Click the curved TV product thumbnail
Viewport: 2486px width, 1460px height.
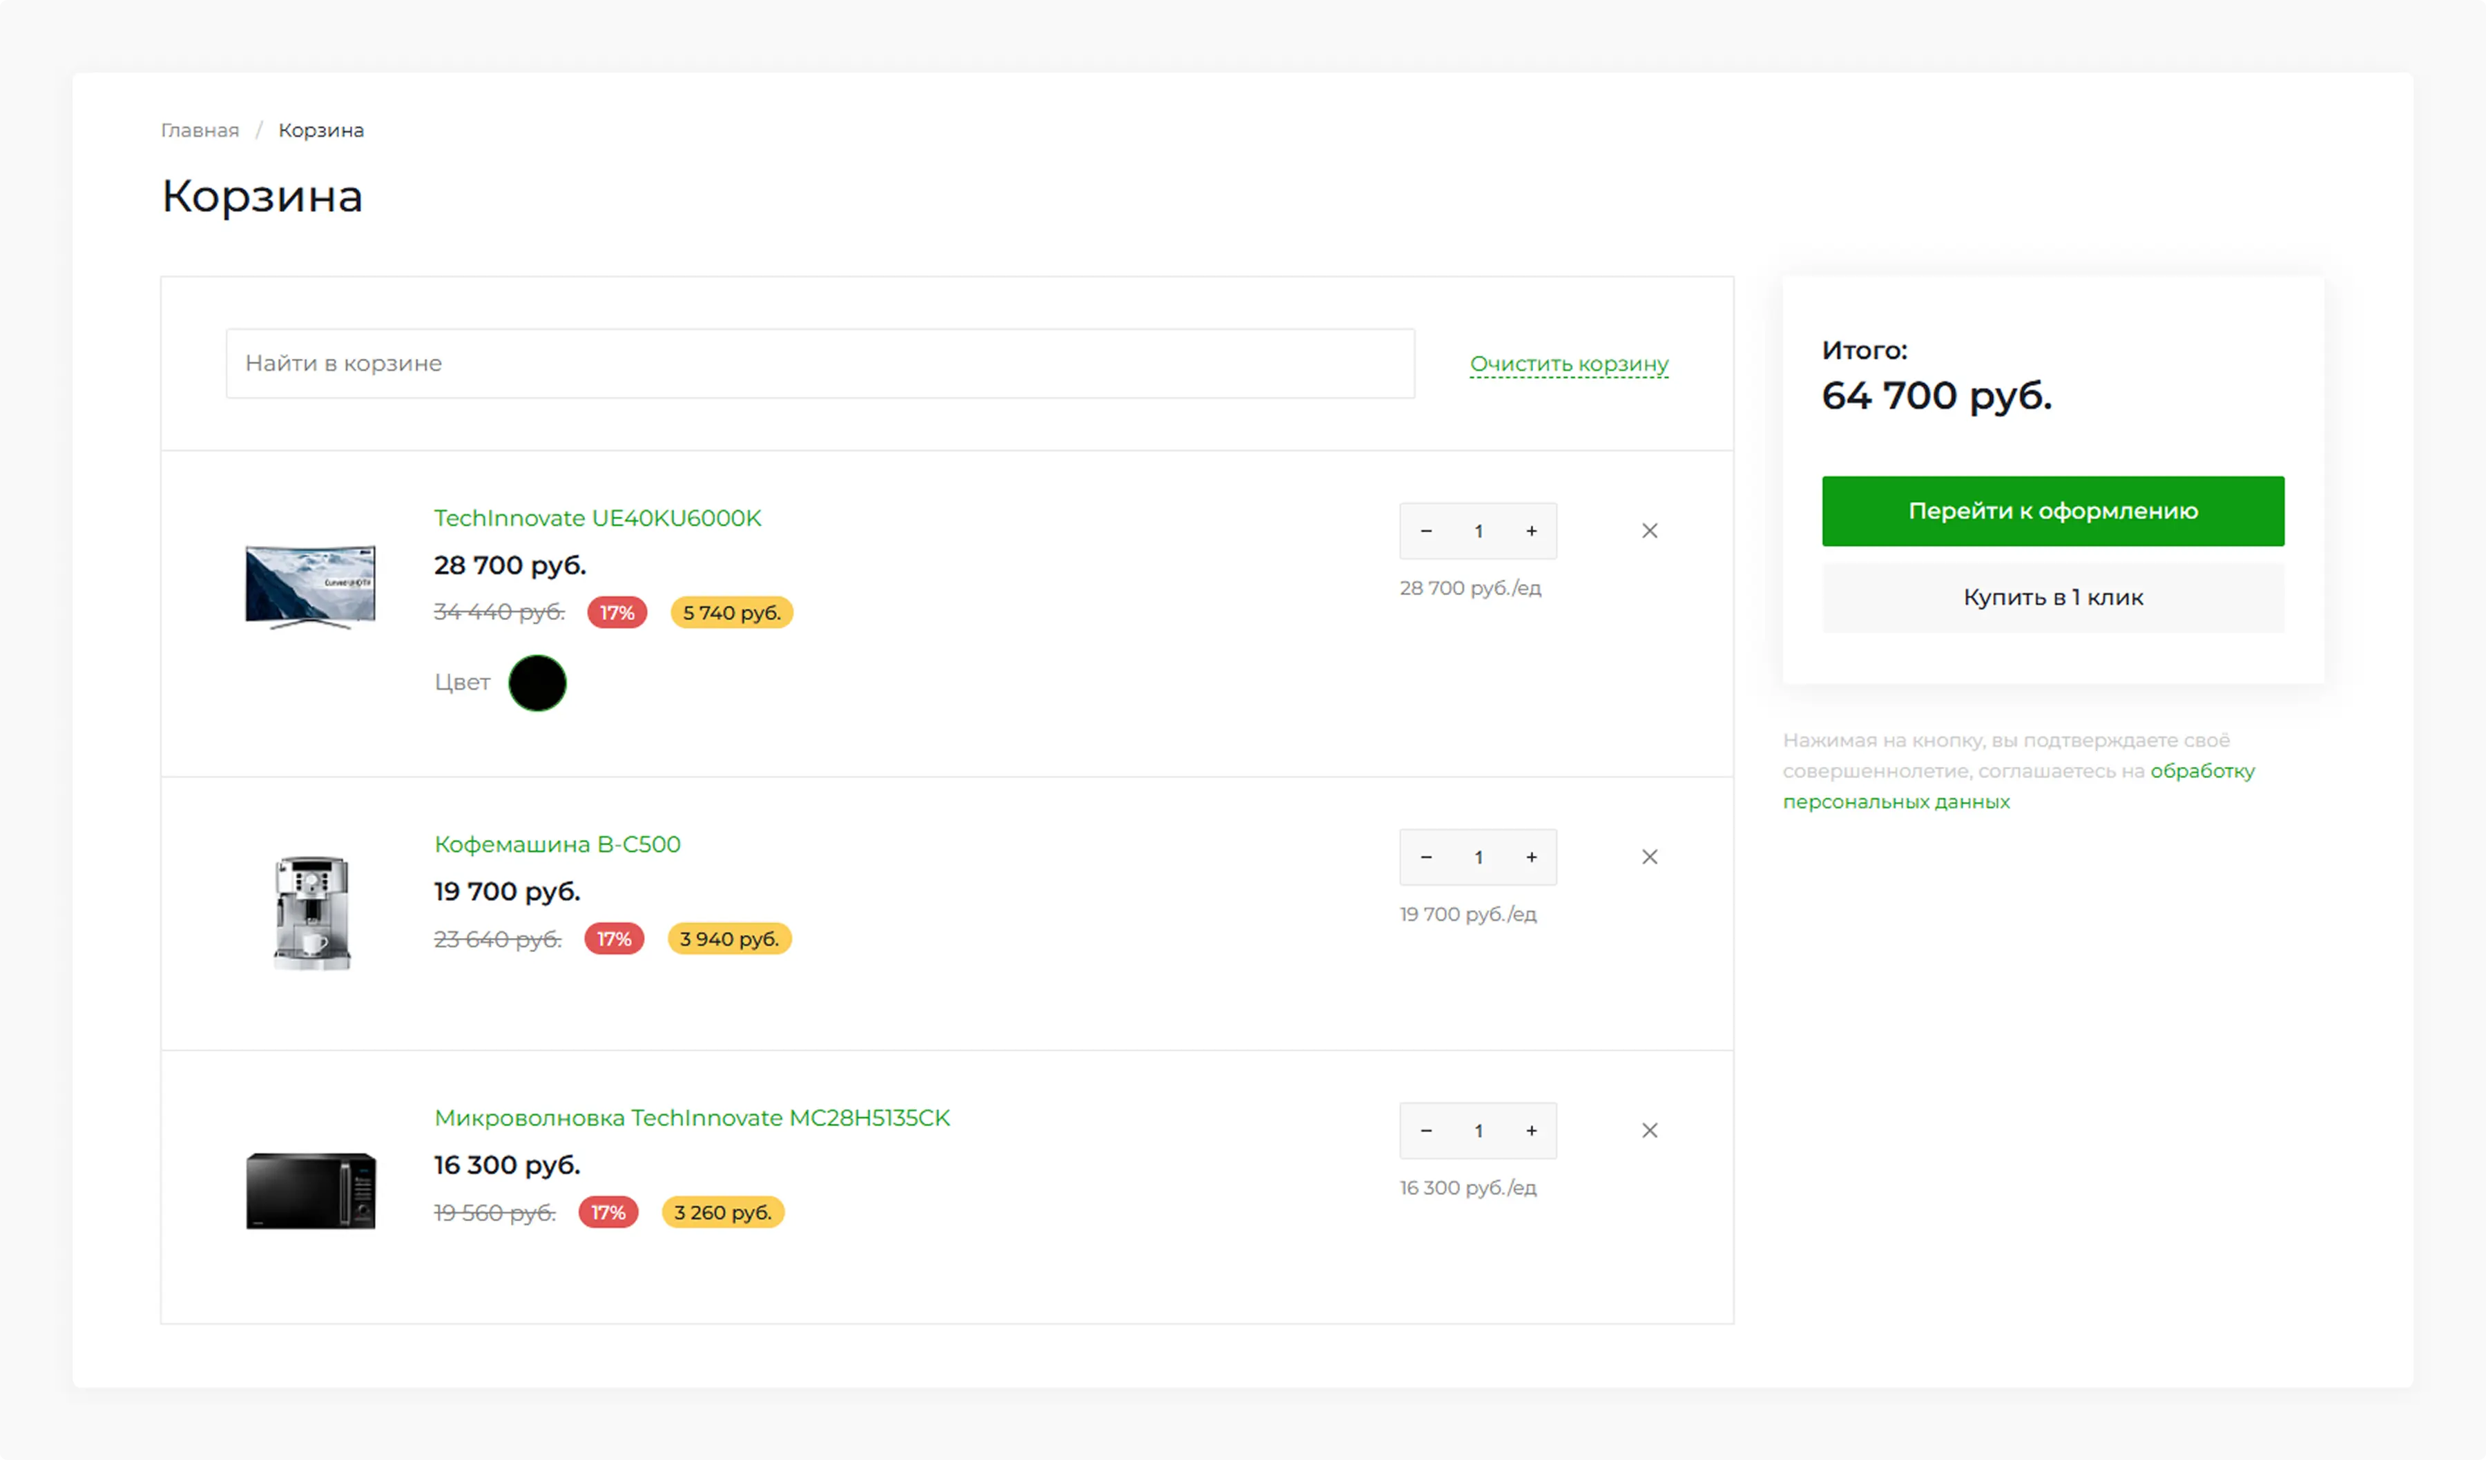[x=310, y=586]
